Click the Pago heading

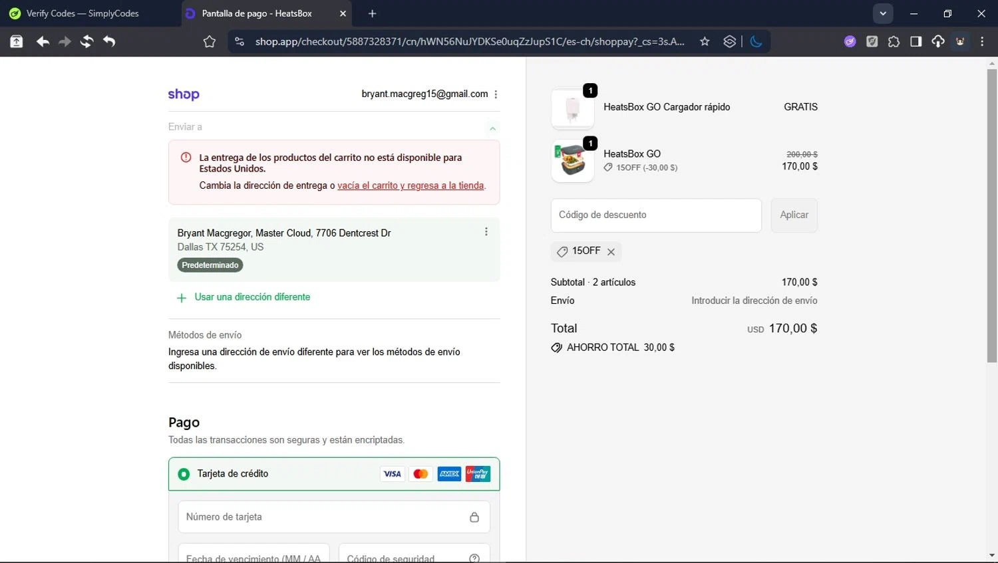pyautogui.click(x=184, y=423)
